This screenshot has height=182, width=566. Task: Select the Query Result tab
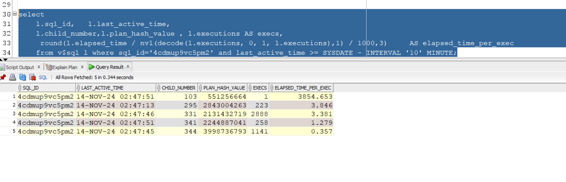point(109,67)
